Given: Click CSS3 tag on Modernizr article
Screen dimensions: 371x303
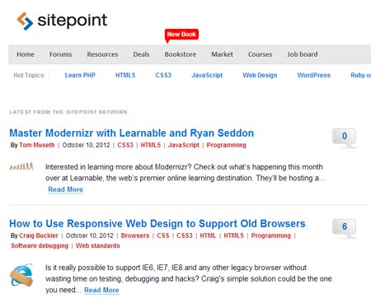Looking at the screenshot, I should [125, 145].
